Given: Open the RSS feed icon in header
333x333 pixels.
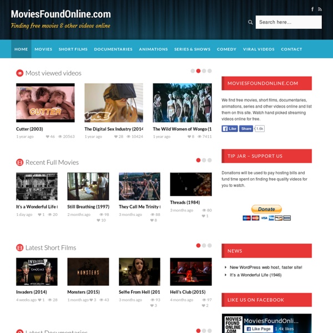Looking at the screenshot, I should (x=320, y=9).
